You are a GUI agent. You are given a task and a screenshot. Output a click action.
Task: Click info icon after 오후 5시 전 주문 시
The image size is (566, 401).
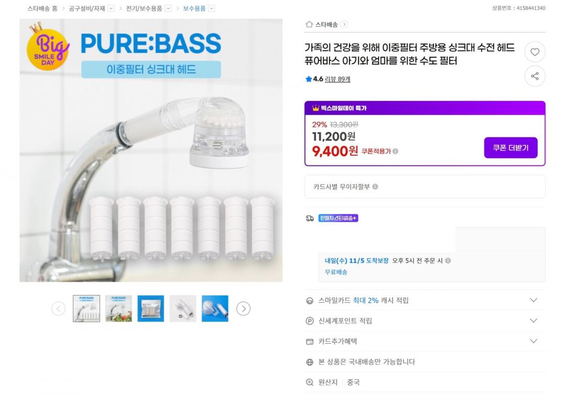tap(448, 261)
